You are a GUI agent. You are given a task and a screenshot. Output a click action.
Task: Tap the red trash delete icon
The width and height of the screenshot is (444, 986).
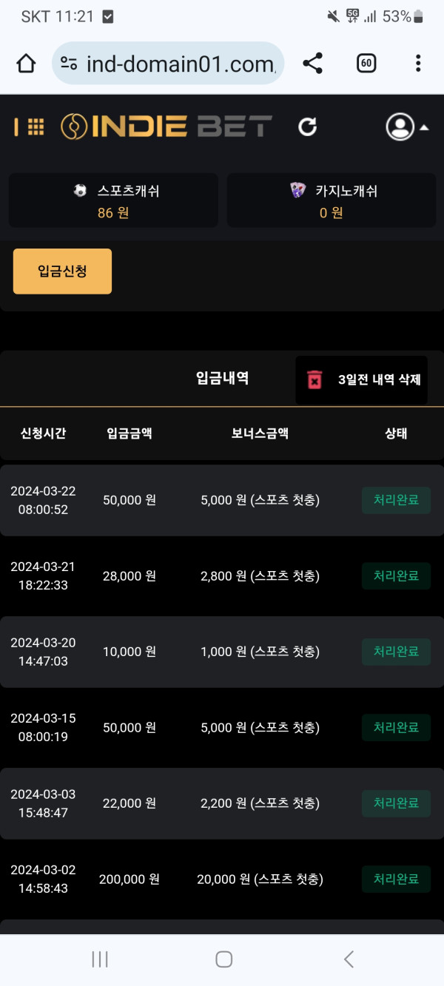coord(314,380)
